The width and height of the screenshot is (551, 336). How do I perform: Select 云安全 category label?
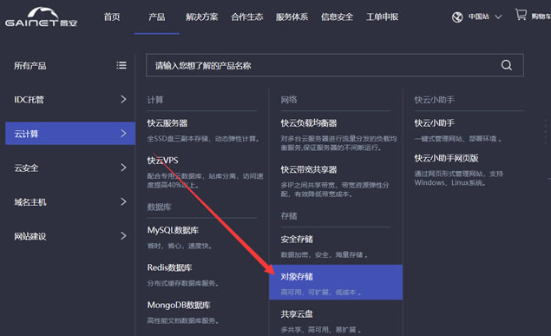pos(26,168)
